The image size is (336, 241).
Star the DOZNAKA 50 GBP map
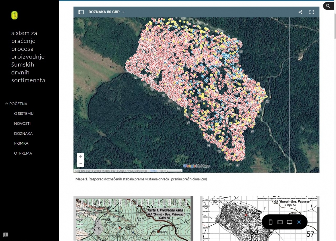(x=123, y=12)
